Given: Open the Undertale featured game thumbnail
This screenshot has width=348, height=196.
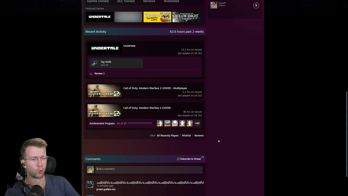Looking at the screenshot, I should tap(100, 17).
